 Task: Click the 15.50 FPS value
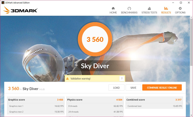[x=59, y=112]
